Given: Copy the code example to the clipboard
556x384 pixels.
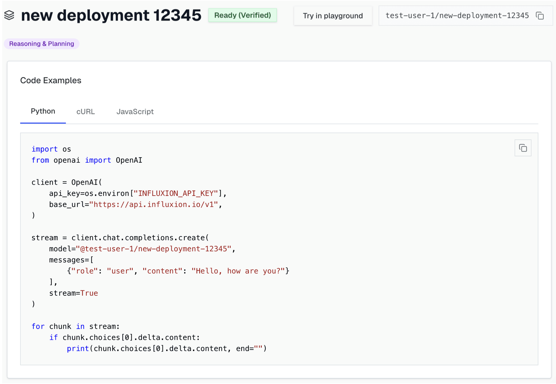Looking at the screenshot, I should 523,148.
